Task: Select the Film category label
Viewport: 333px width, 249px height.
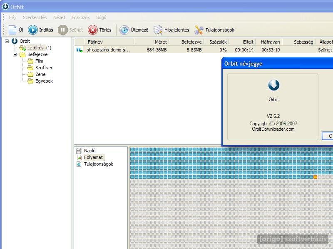Action: tap(39, 61)
